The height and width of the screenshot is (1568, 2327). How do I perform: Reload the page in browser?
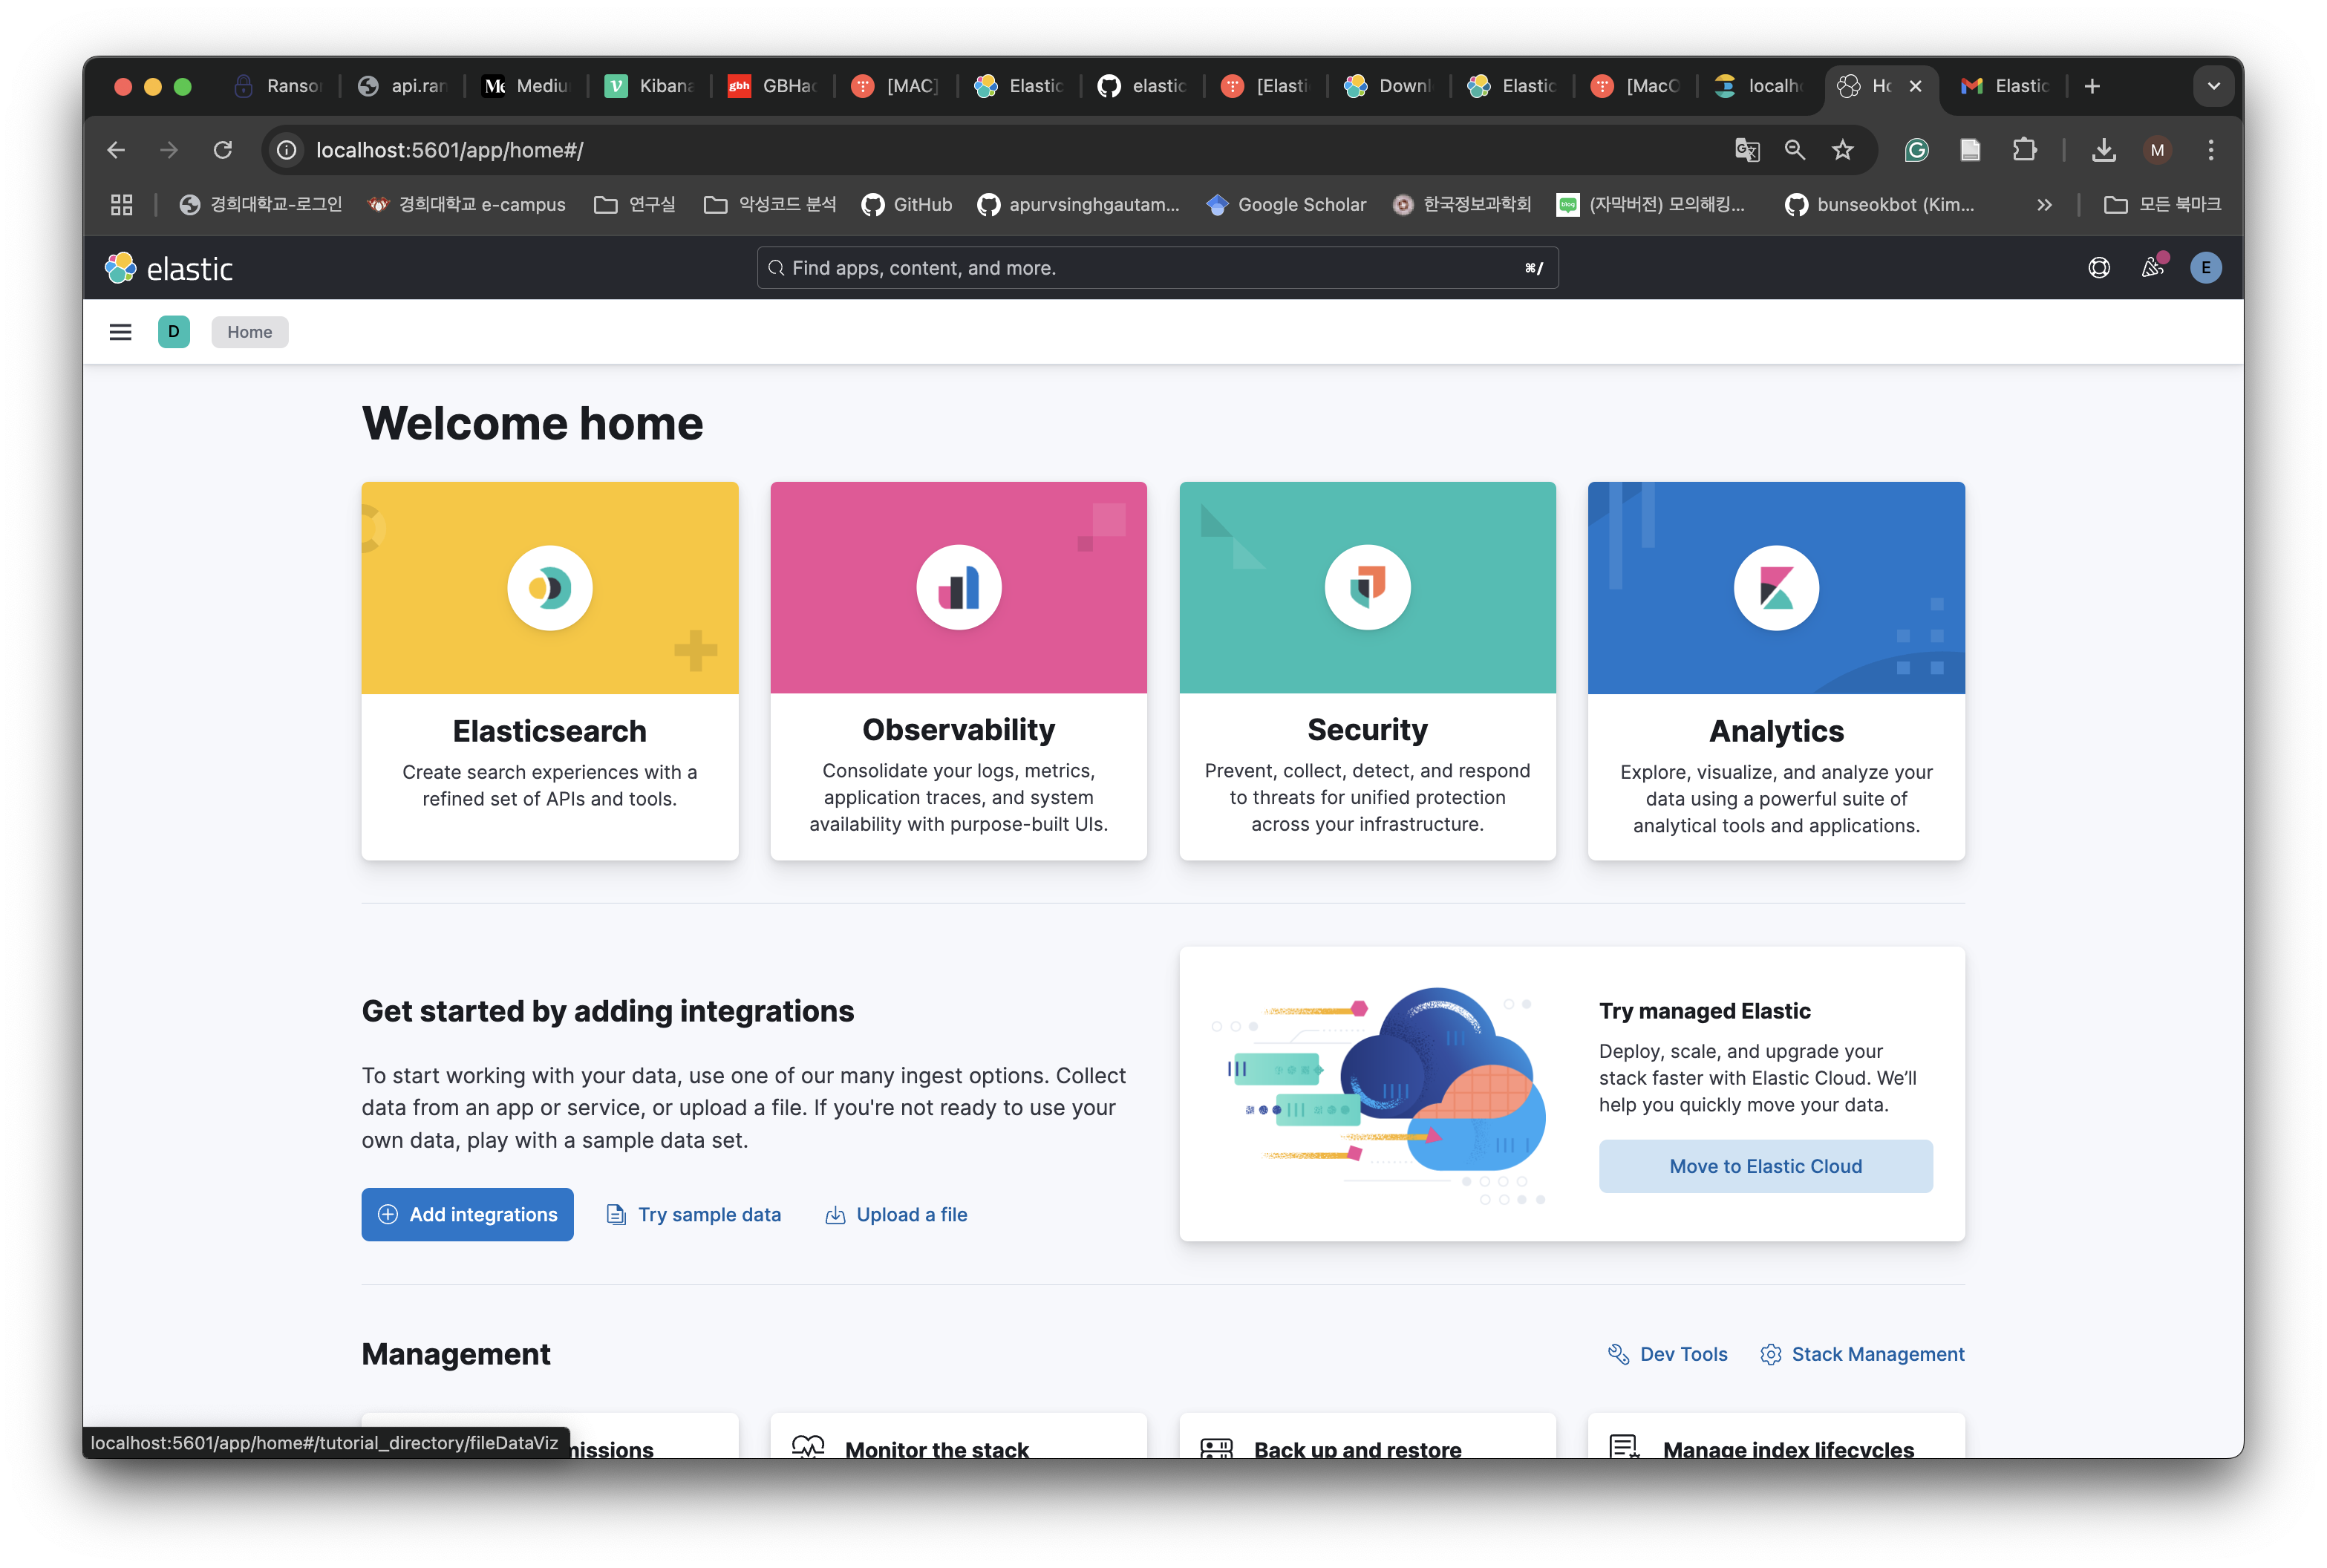(223, 150)
